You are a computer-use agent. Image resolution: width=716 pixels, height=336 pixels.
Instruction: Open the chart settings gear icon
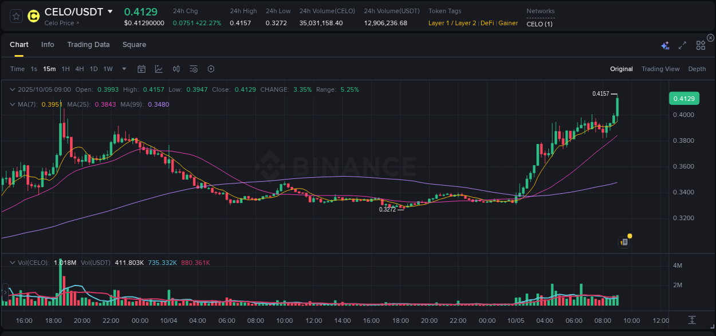point(211,69)
